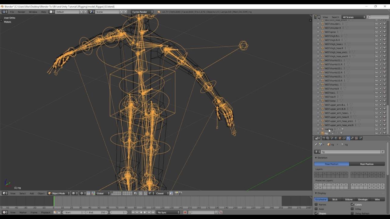390x219 pixels.
Task: Open the viewport Add menu
Action: tap(32, 193)
